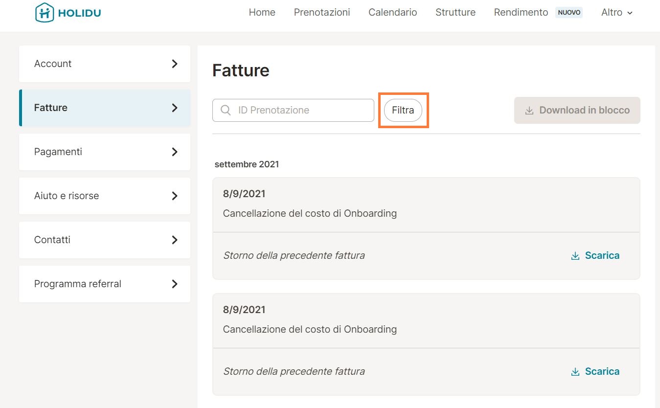Expand Account section chevron arrow
The width and height of the screenshot is (660, 408).
pyautogui.click(x=175, y=64)
